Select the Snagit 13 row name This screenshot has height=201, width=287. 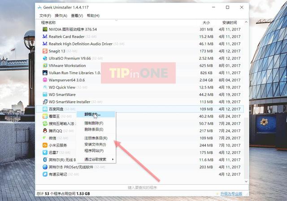[x=57, y=51]
